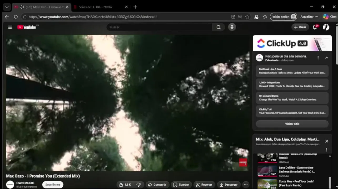This screenshot has width=338, height=189.
Task: Reload the page
Action: 16,17
